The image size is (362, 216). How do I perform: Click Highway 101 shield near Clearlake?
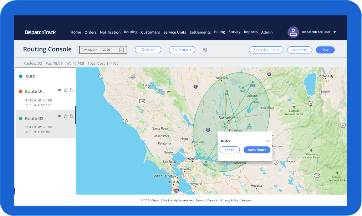(x=142, y=101)
